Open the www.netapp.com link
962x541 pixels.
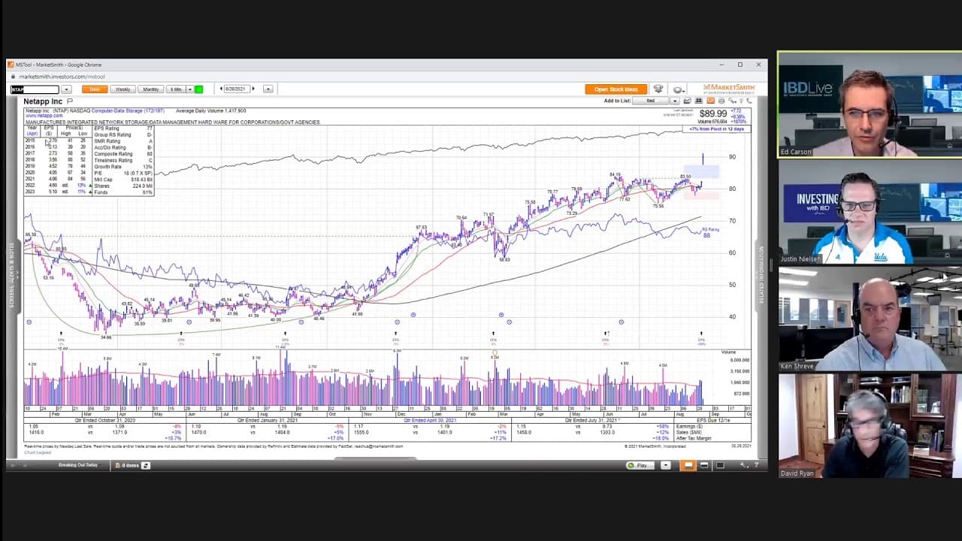44,116
